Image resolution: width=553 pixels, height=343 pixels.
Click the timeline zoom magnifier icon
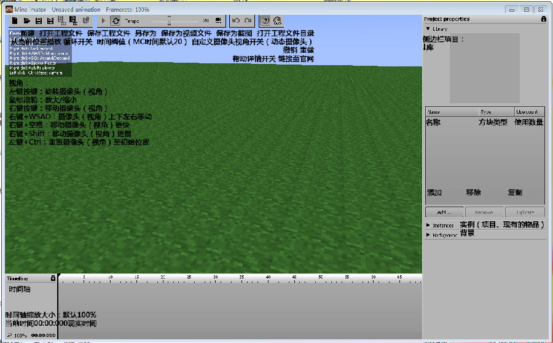(9, 335)
